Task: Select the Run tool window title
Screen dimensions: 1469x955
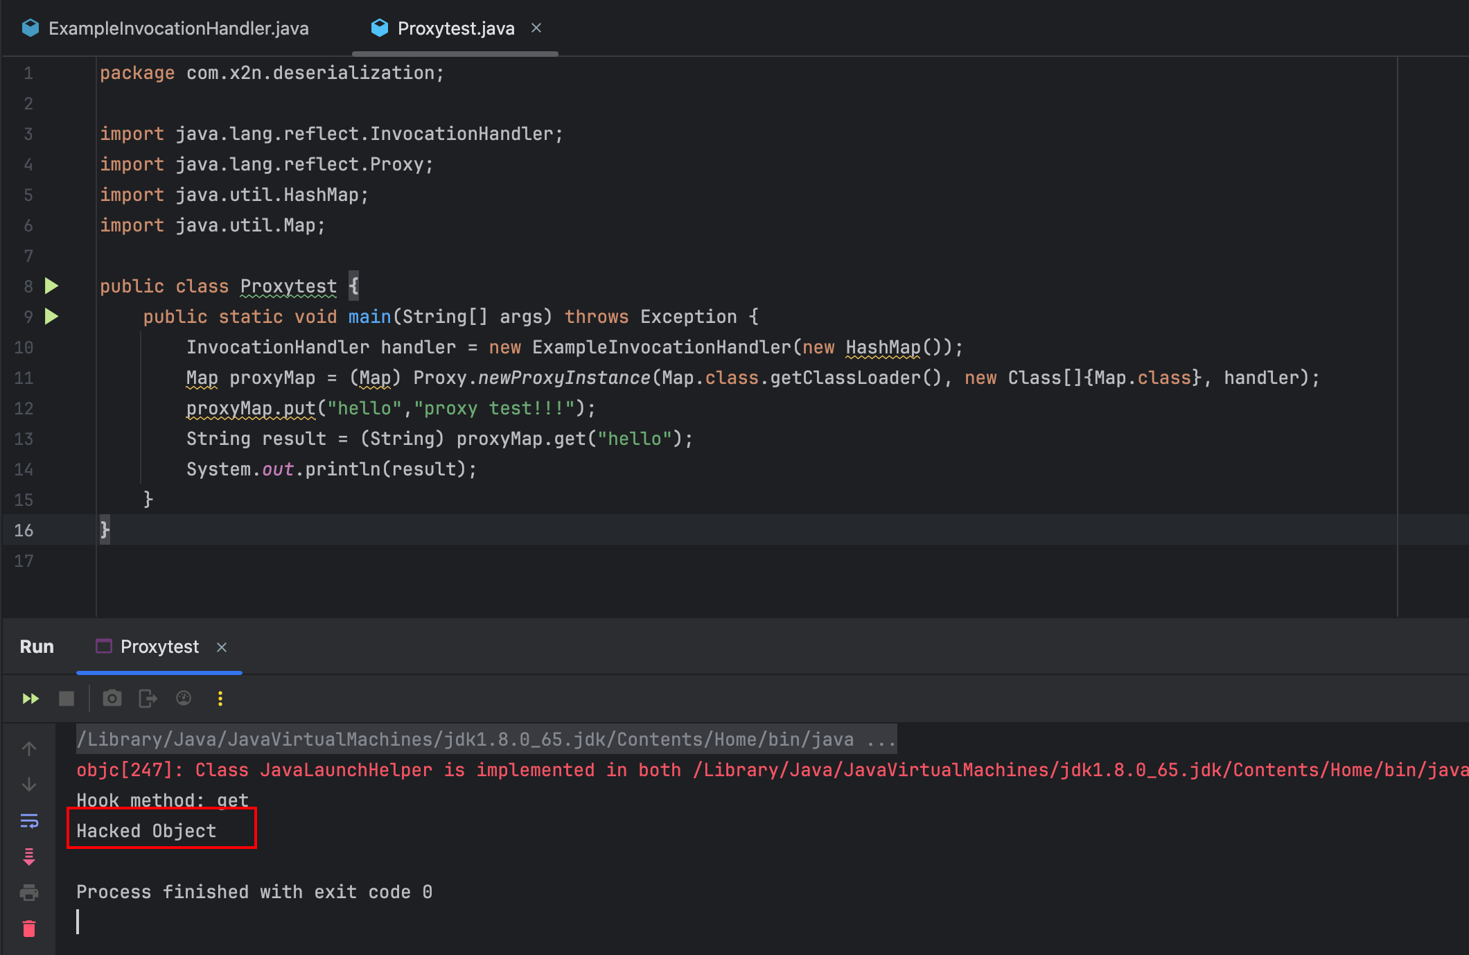Action: click(37, 647)
